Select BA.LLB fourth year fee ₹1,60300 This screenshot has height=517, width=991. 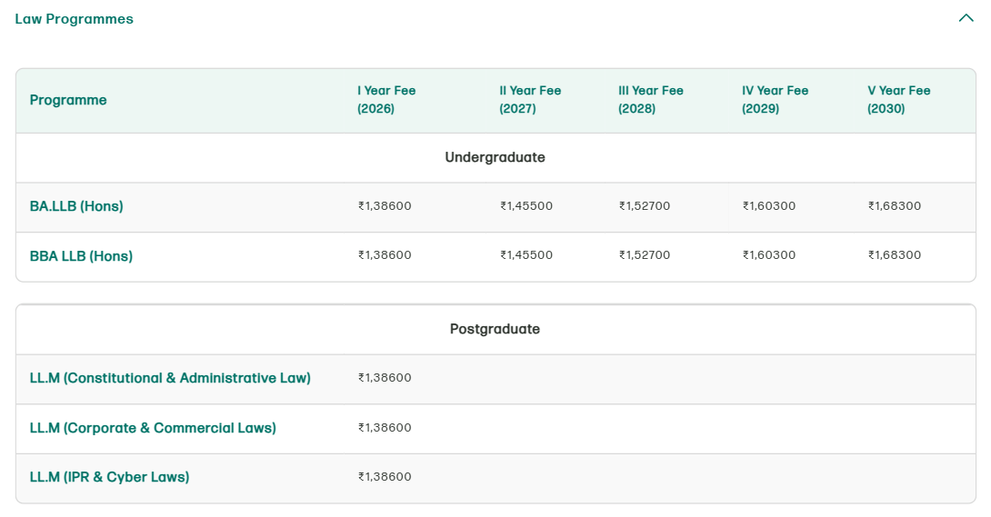(769, 205)
